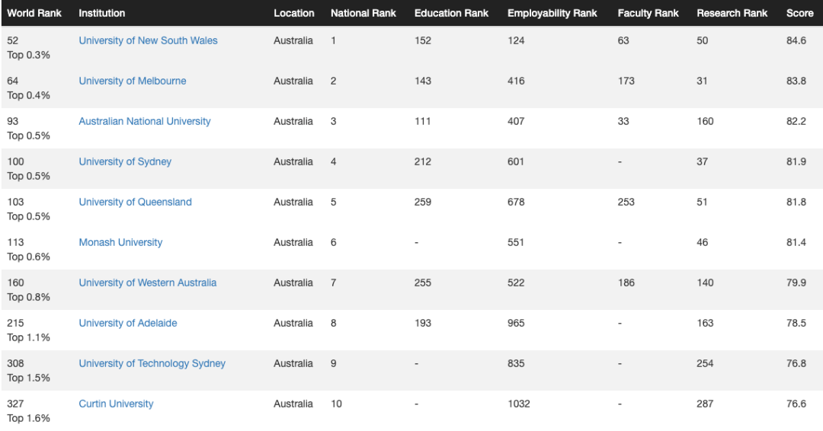Select faculty rank 63
The width and height of the screenshot is (823, 431).
pos(623,40)
